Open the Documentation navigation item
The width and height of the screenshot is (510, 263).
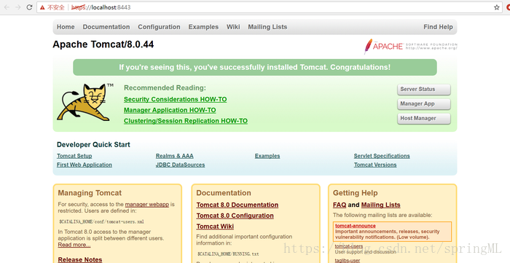click(106, 27)
